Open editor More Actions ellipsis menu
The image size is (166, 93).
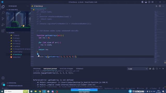coord(163,6)
